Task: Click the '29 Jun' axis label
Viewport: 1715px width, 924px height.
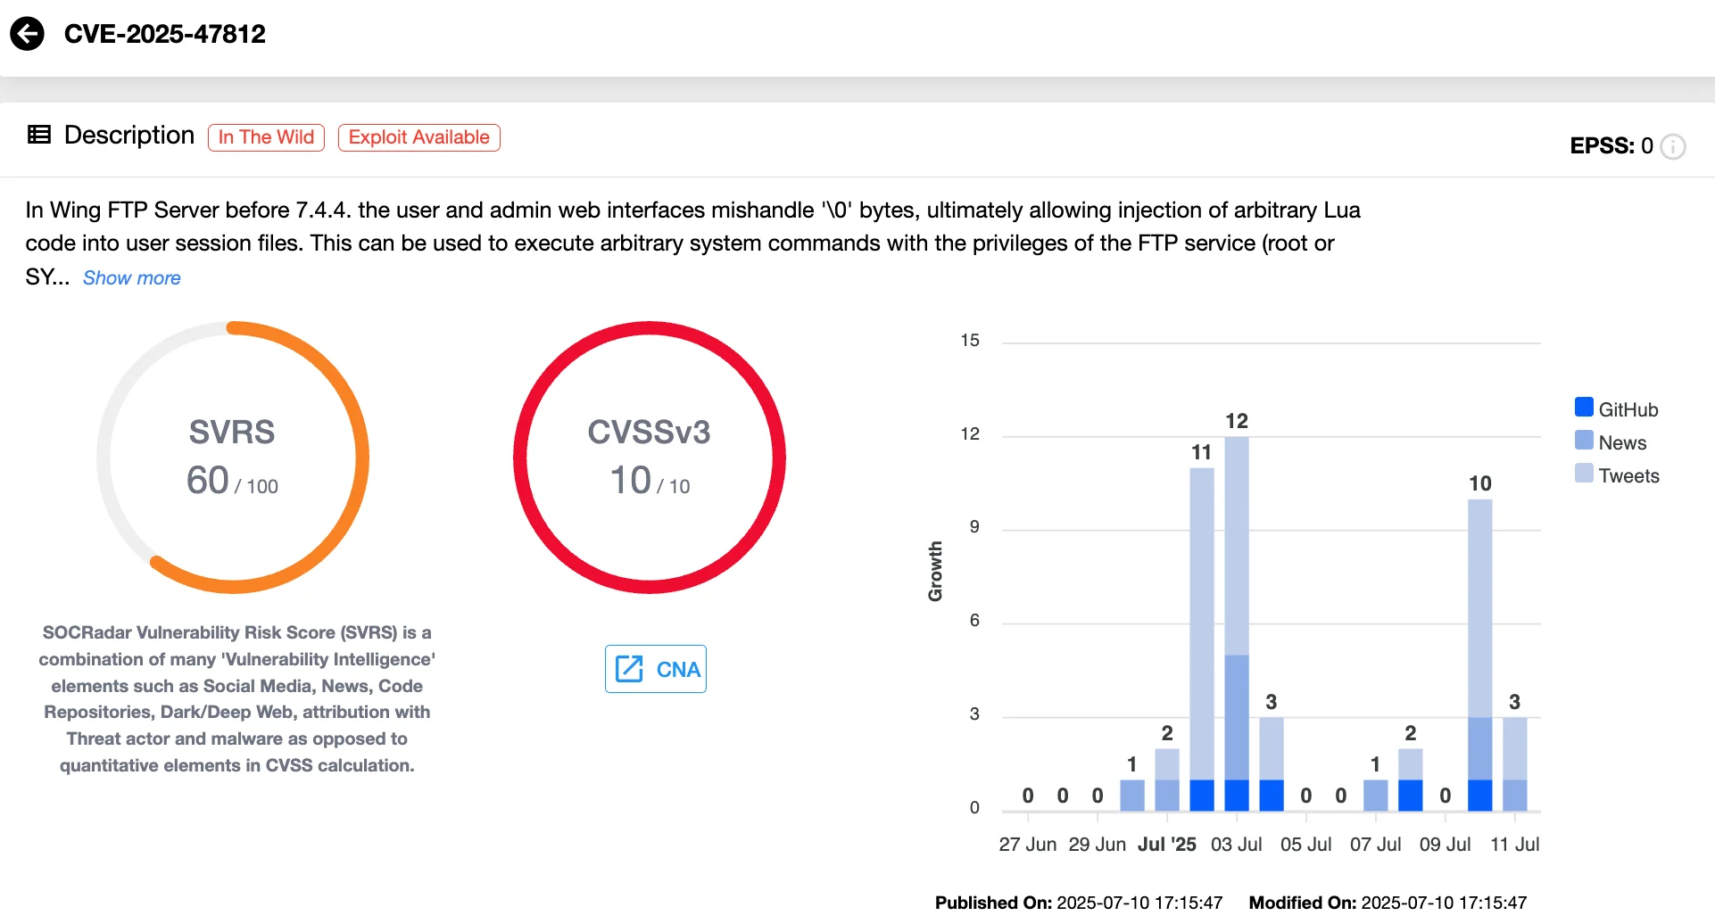Action: pos(1098,845)
